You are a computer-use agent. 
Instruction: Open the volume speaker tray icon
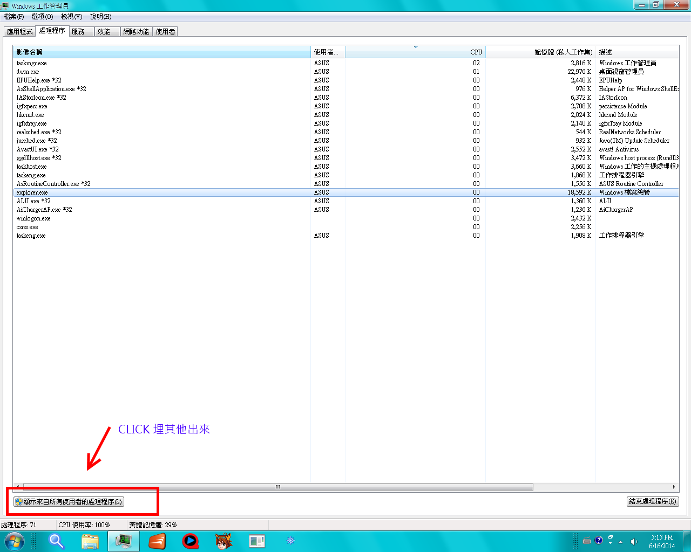[x=634, y=541]
